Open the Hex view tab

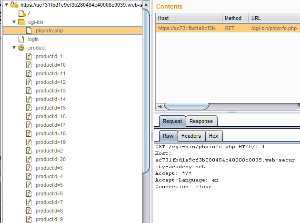214,136
